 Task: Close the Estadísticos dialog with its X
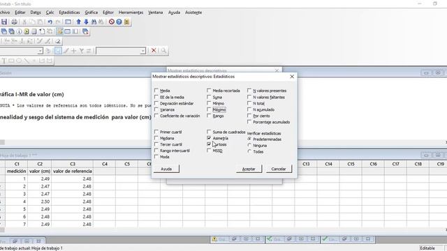click(292, 77)
